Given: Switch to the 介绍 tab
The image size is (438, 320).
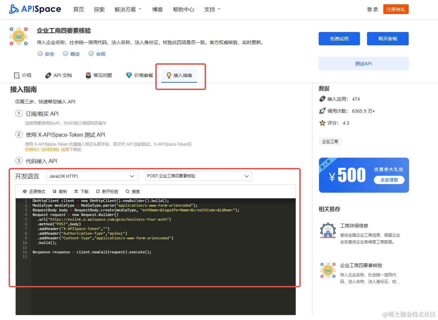Looking at the screenshot, I should 23,75.
